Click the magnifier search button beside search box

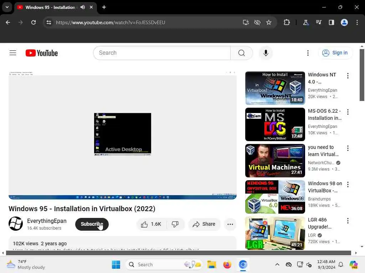[241, 53]
